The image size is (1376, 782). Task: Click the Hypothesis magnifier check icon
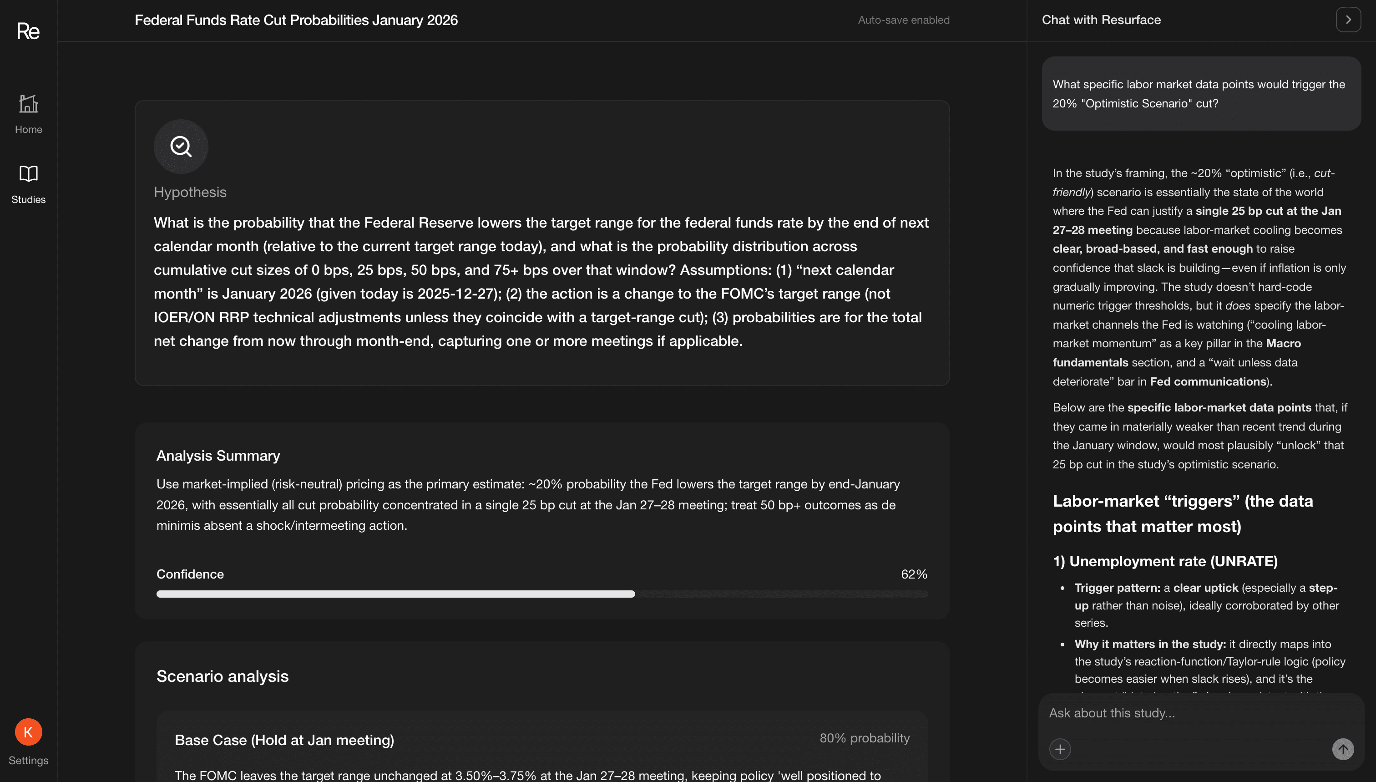pos(181,146)
